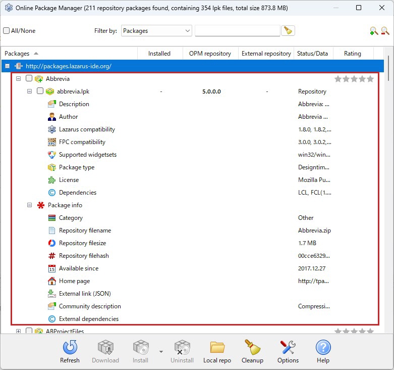Open the Filter by Packages dropdown
This screenshot has height=370, width=394.
[156, 31]
